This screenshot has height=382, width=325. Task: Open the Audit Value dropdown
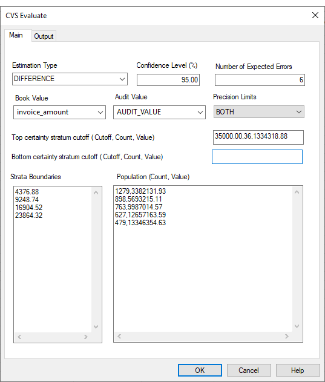pos(159,112)
